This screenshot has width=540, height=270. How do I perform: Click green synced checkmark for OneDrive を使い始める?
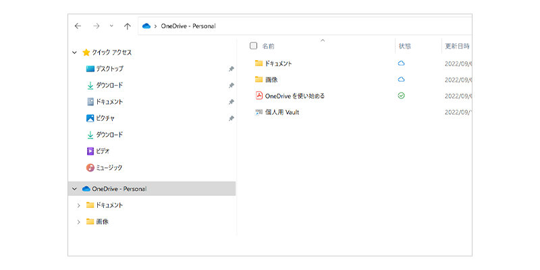click(401, 96)
